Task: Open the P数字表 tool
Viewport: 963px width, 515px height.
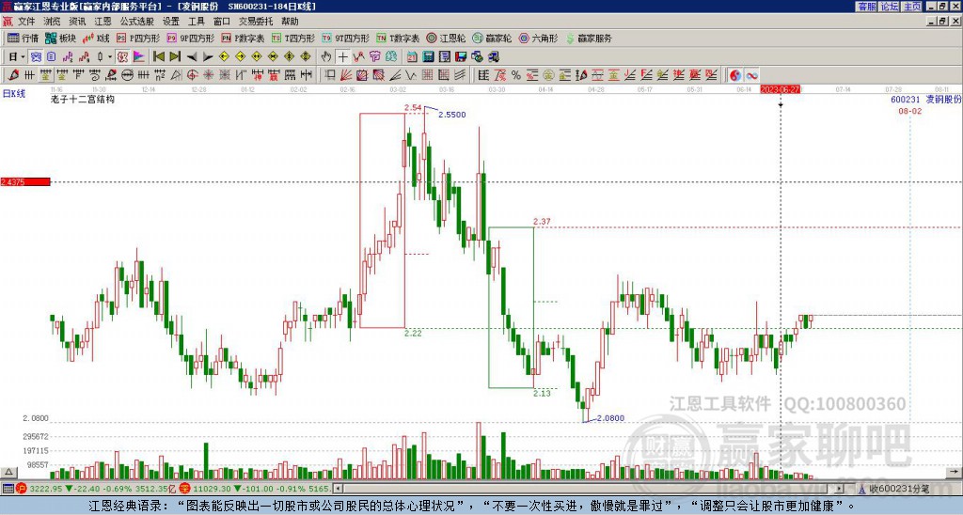Action: (x=243, y=39)
